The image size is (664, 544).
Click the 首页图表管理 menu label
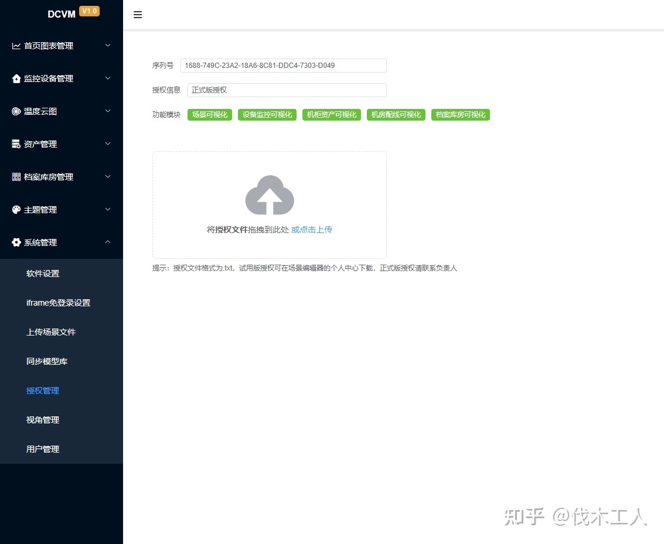[49, 46]
